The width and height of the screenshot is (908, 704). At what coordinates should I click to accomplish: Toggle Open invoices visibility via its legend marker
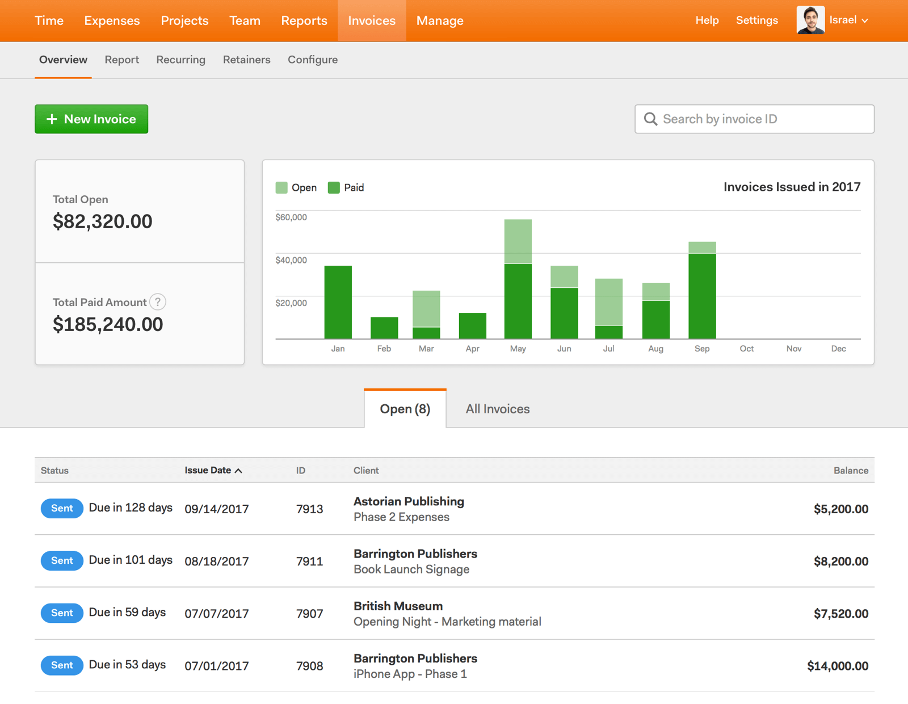click(281, 187)
